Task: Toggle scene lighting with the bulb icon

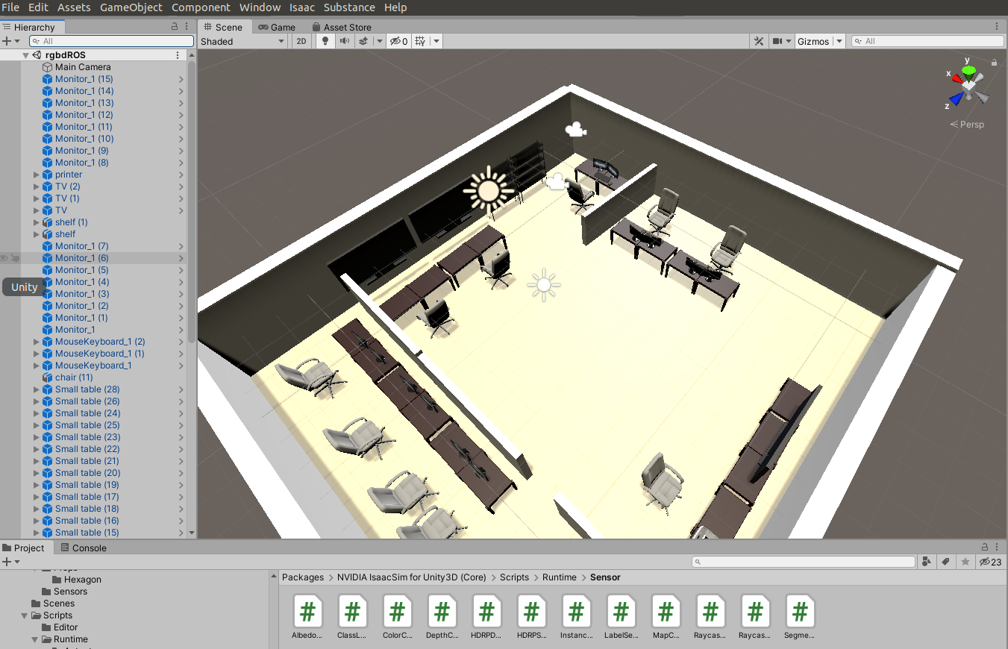Action: point(325,41)
